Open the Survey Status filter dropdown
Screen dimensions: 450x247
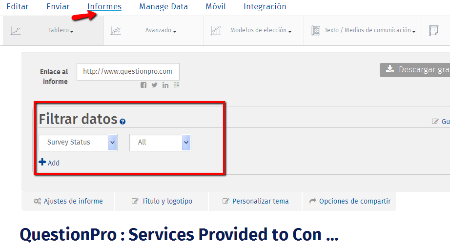(x=78, y=142)
